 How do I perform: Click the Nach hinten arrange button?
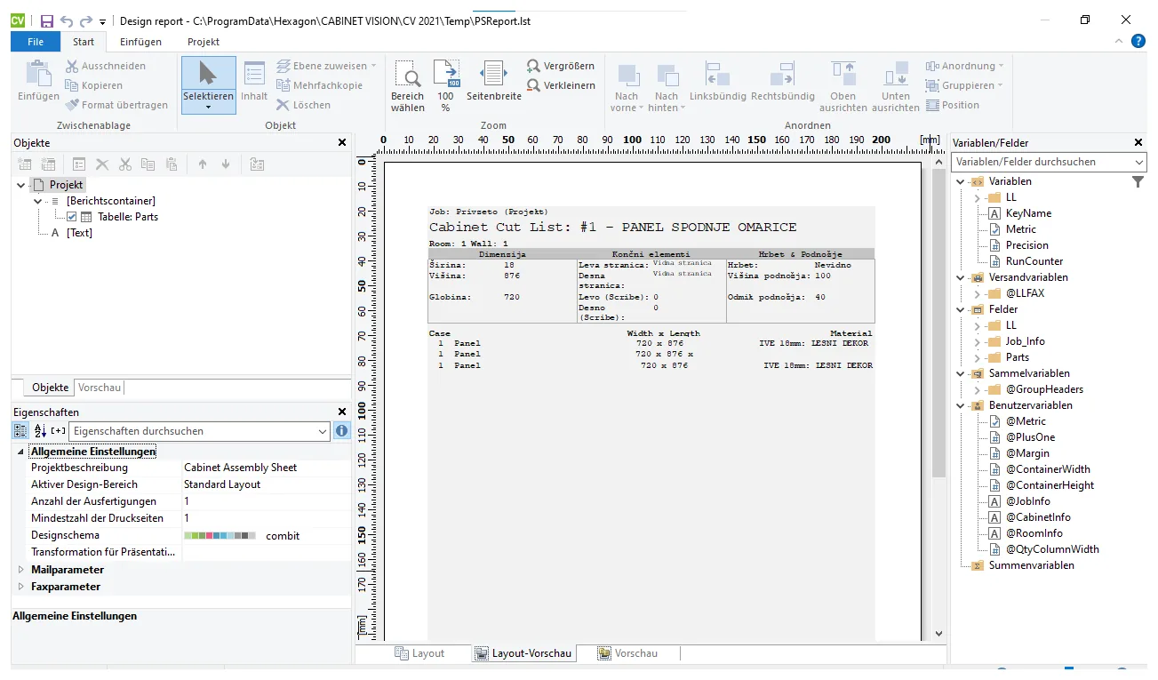pyautogui.click(x=667, y=86)
